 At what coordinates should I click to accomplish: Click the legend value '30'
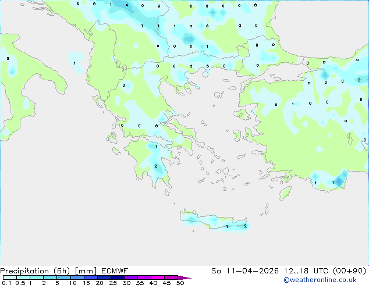pos(126,283)
